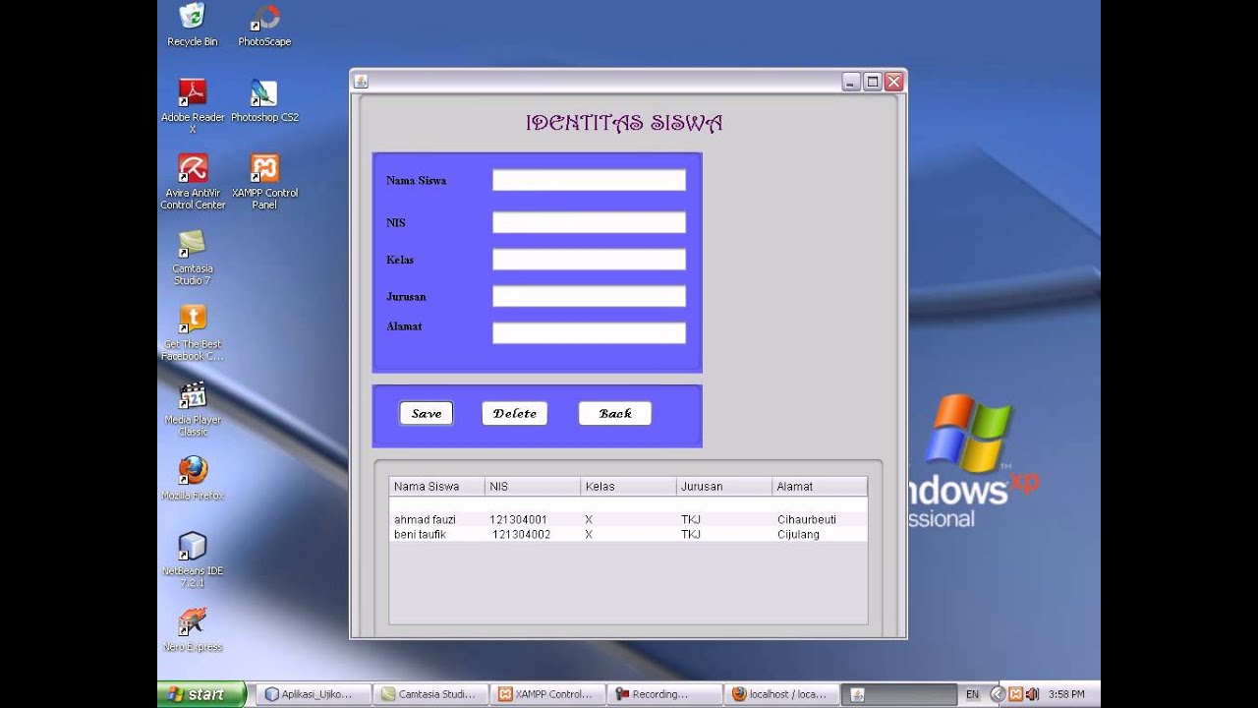Switch to Camtasia Studio taskbar item

coord(432,694)
